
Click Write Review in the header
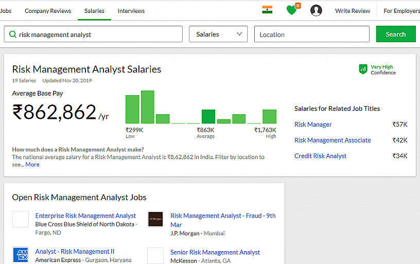(x=353, y=11)
